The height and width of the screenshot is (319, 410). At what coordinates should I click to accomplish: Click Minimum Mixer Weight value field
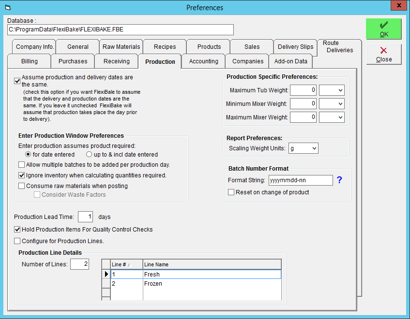tap(304, 104)
